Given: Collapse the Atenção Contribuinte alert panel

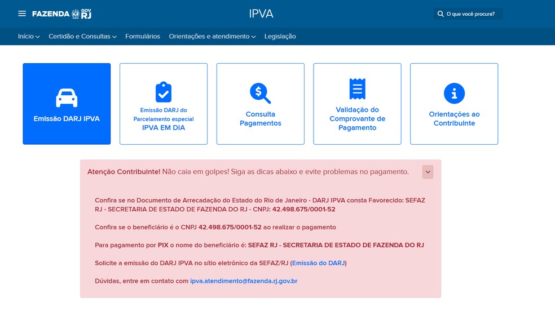Looking at the screenshot, I should click(x=428, y=172).
